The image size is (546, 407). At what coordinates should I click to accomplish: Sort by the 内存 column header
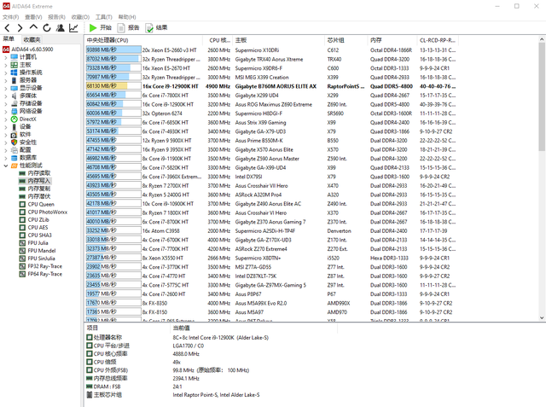pyautogui.click(x=392, y=40)
